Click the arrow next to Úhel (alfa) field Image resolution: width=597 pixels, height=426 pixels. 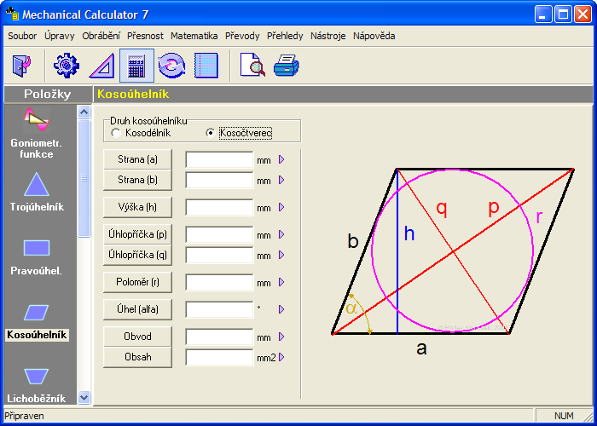coord(281,309)
